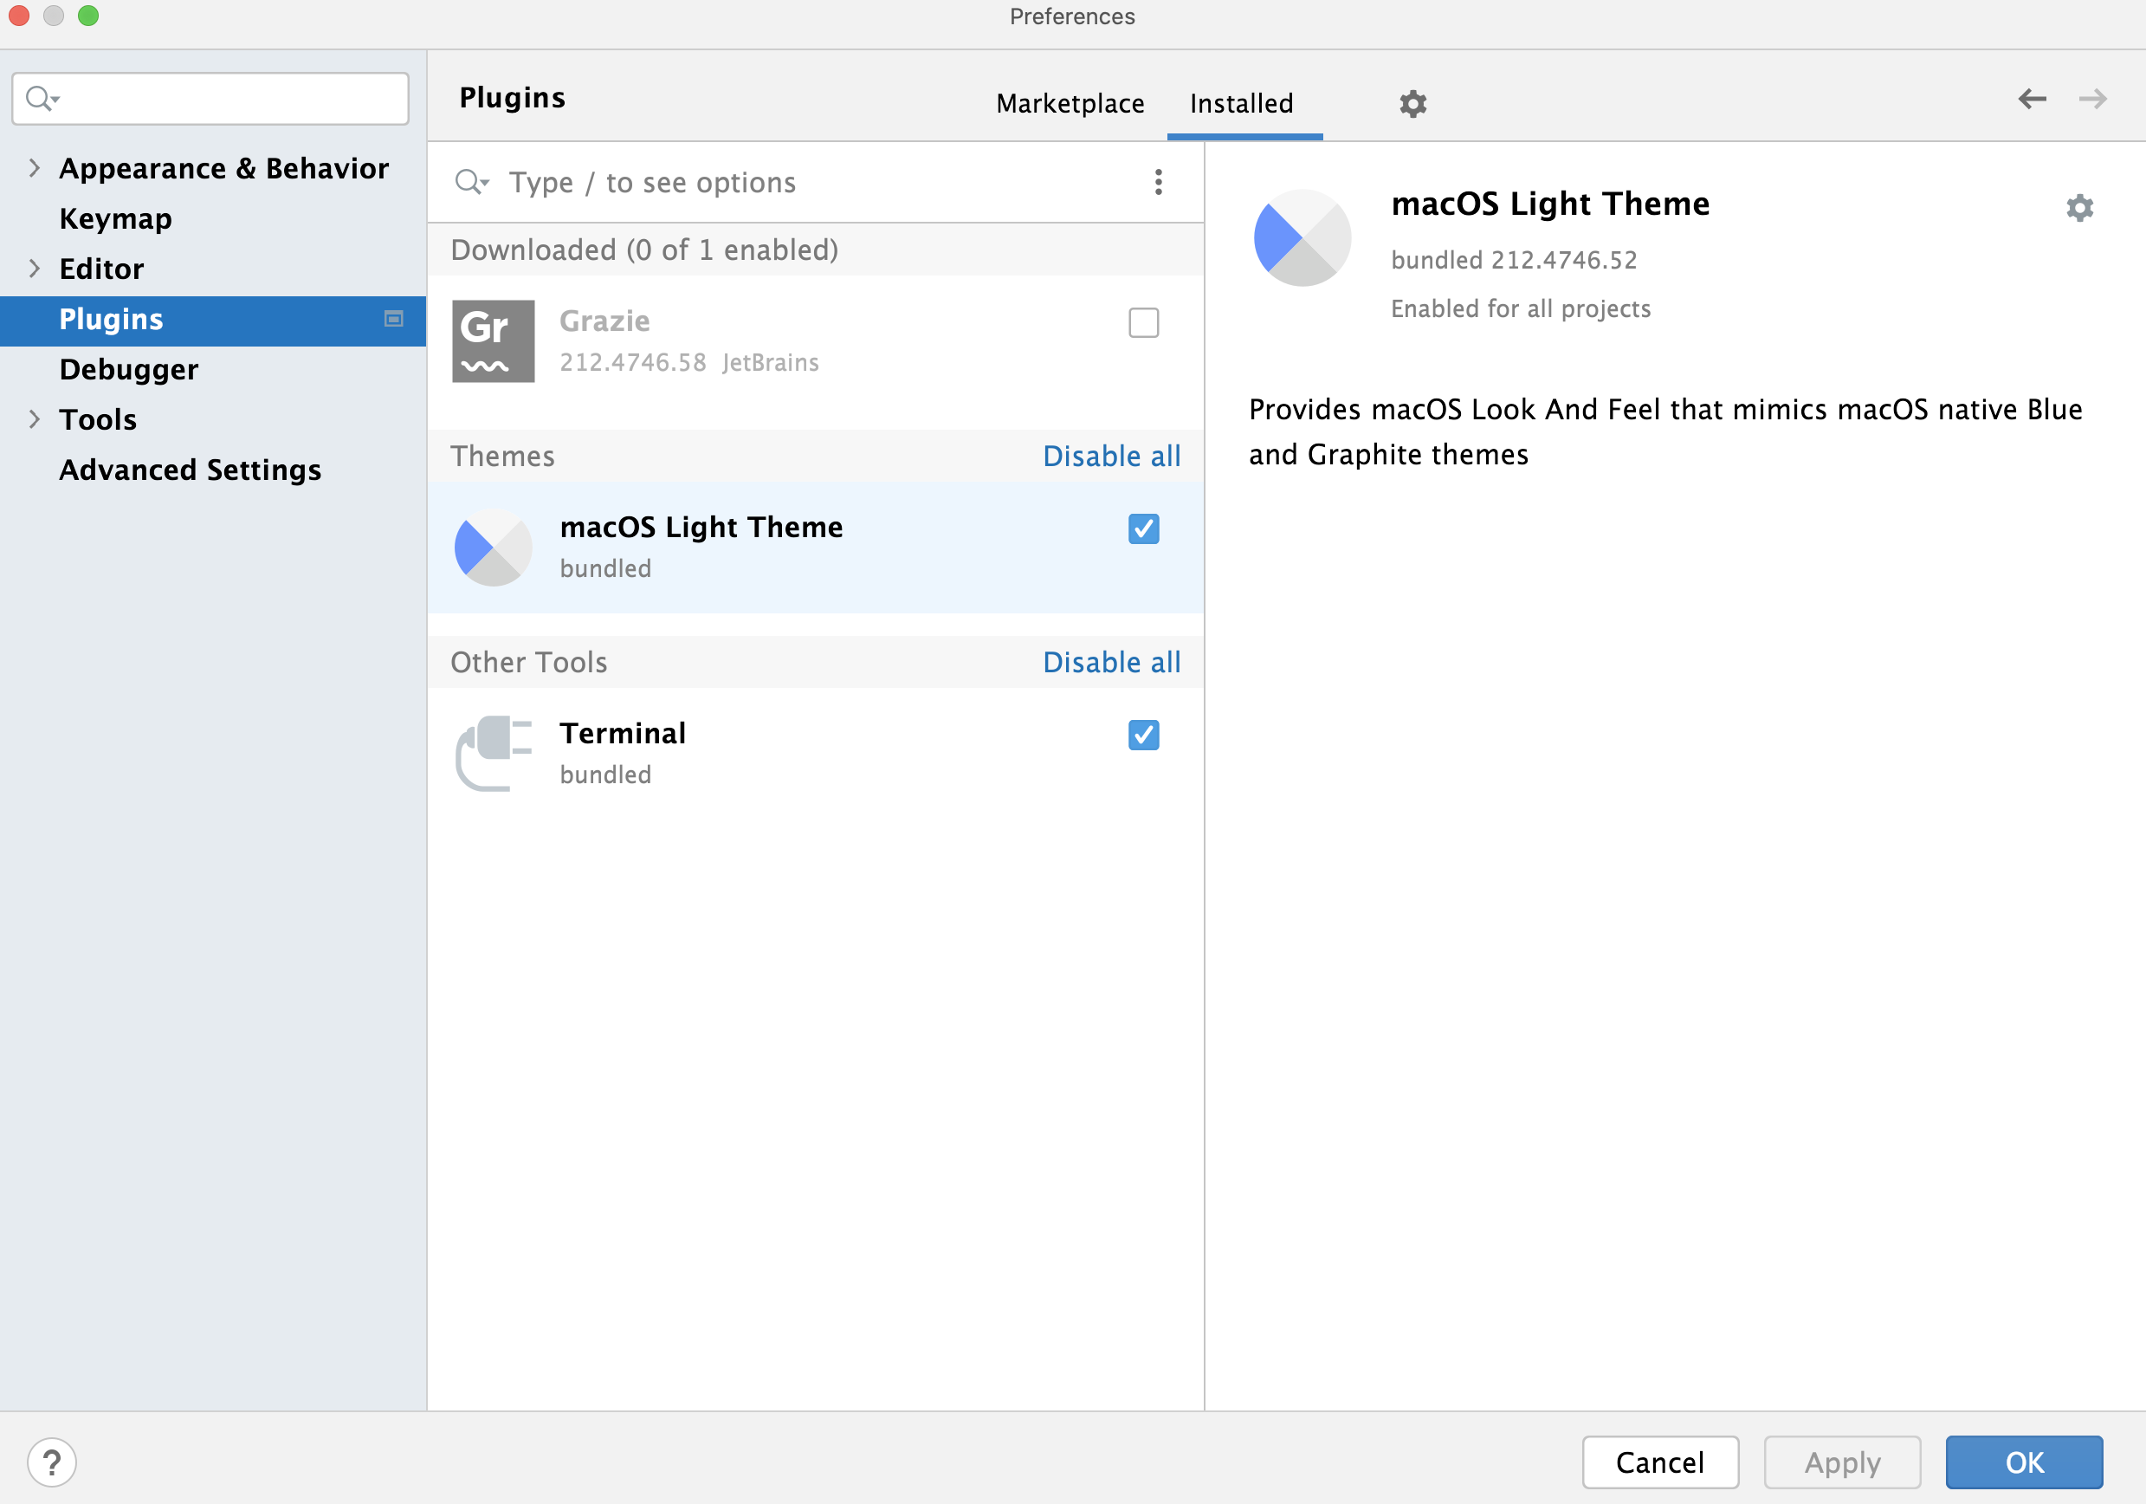Click the Terminal plugin icon
Image resolution: width=2146 pixels, height=1504 pixels.
(491, 750)
